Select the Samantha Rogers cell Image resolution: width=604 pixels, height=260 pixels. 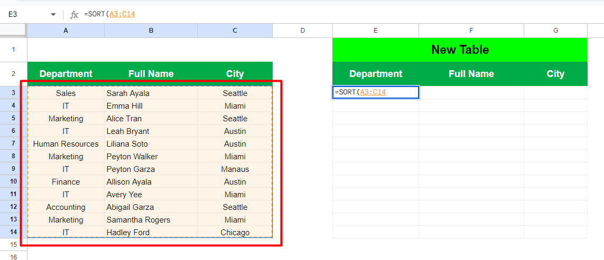click(x=151, y=220)
